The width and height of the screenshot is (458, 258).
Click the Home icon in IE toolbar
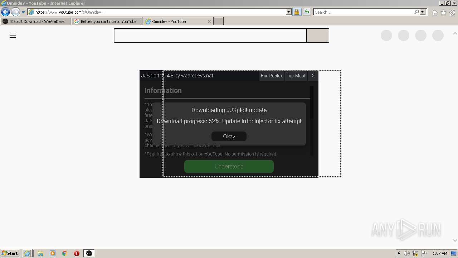434,13
